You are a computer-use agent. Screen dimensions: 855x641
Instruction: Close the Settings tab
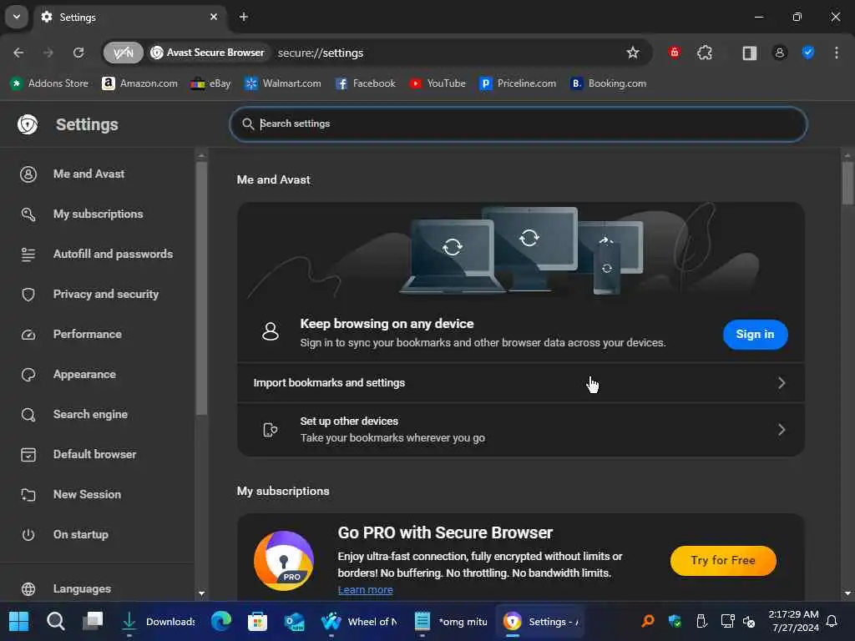pyautogui.click(x=214, y=17)
